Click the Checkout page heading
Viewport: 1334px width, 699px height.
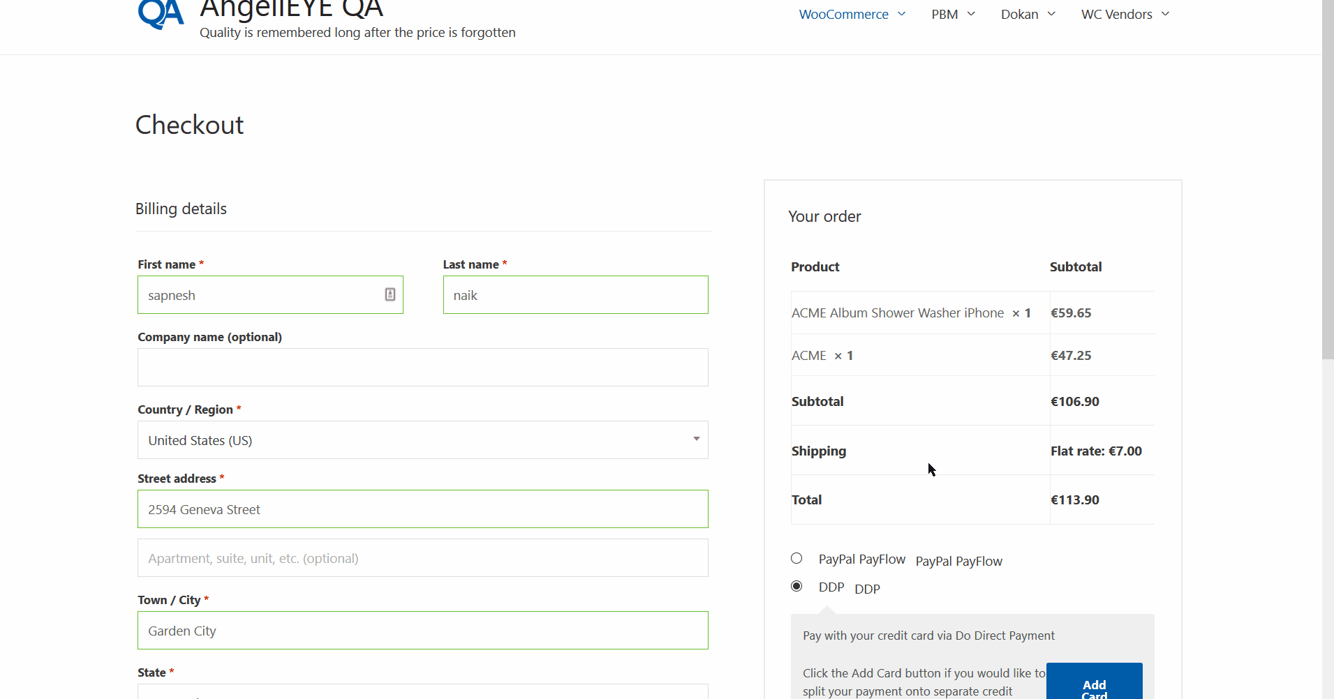click(189, 125)
